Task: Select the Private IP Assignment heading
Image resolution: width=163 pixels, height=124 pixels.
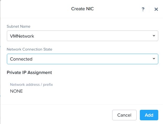Action: [x=29, y=72]
